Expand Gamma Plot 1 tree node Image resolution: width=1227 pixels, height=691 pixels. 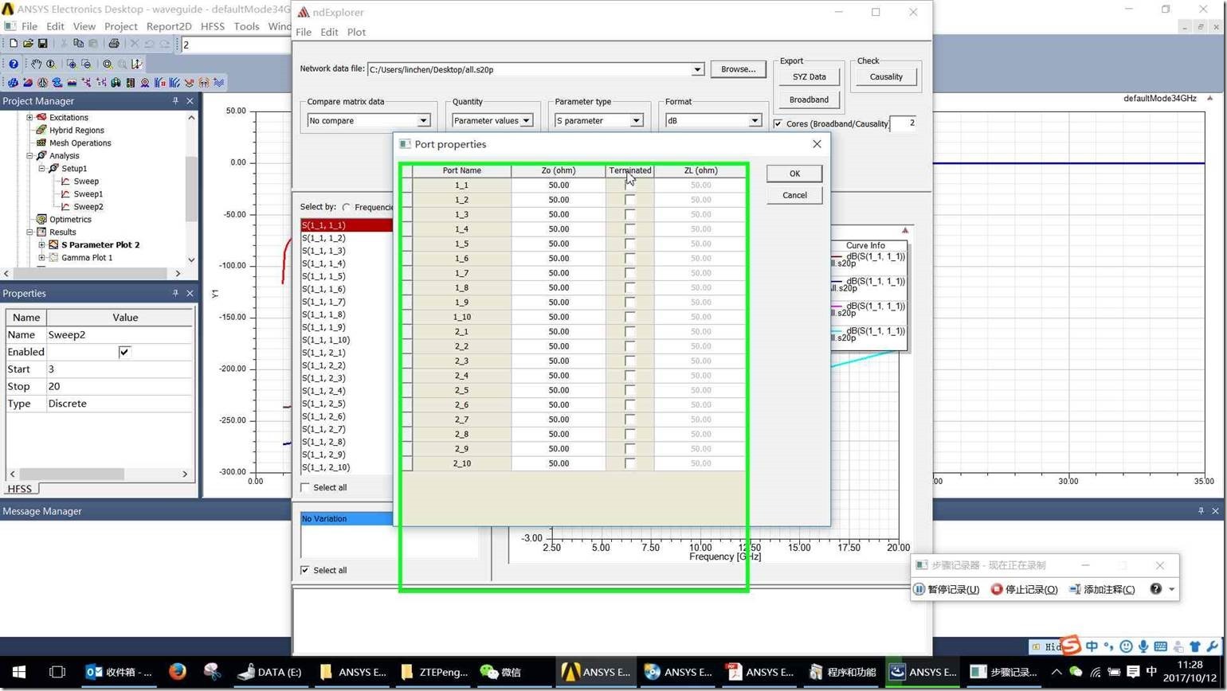42,257
